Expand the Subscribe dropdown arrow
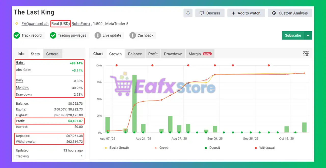The height and width of the screenshot is (168, 326). pos(308,35)
